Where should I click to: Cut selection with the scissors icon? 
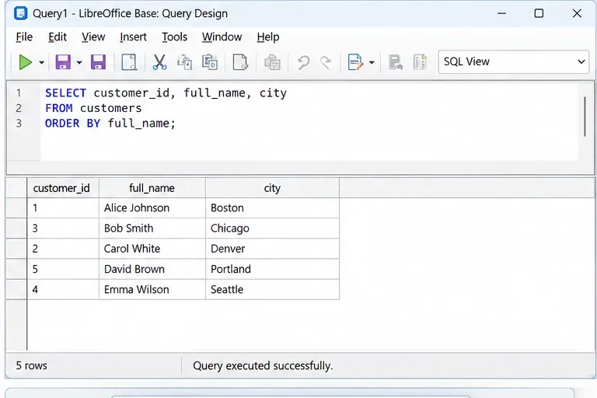[x=159, y=62]
